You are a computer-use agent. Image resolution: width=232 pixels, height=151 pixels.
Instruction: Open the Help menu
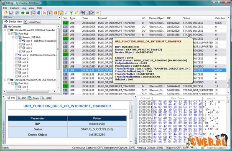pyautogui.click(x=40, y=8)
